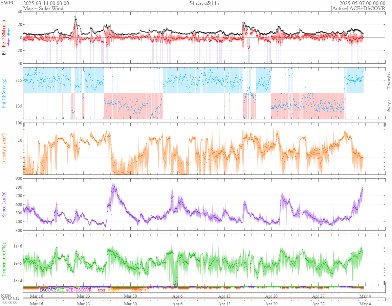
Task: Click the lower Mar 23 date tick
Action: coord(83,304)
